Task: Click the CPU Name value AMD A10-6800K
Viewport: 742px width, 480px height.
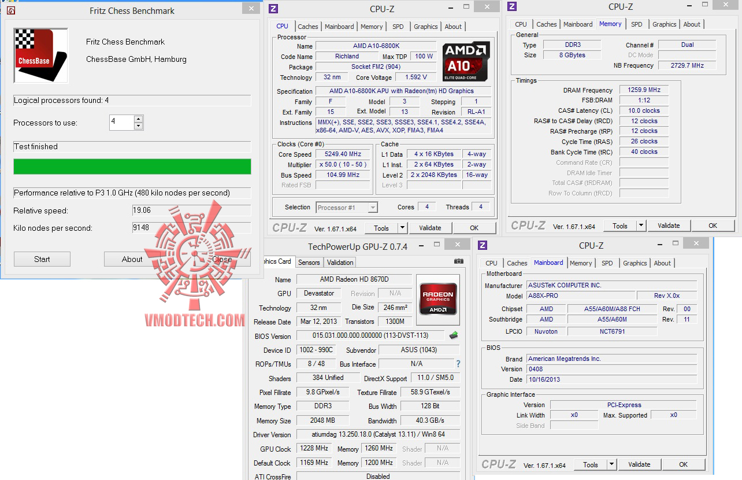Action: point(376,46)
